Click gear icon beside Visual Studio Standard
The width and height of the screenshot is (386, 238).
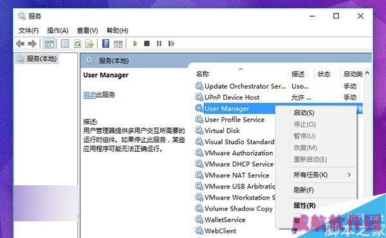coord(199,142)
